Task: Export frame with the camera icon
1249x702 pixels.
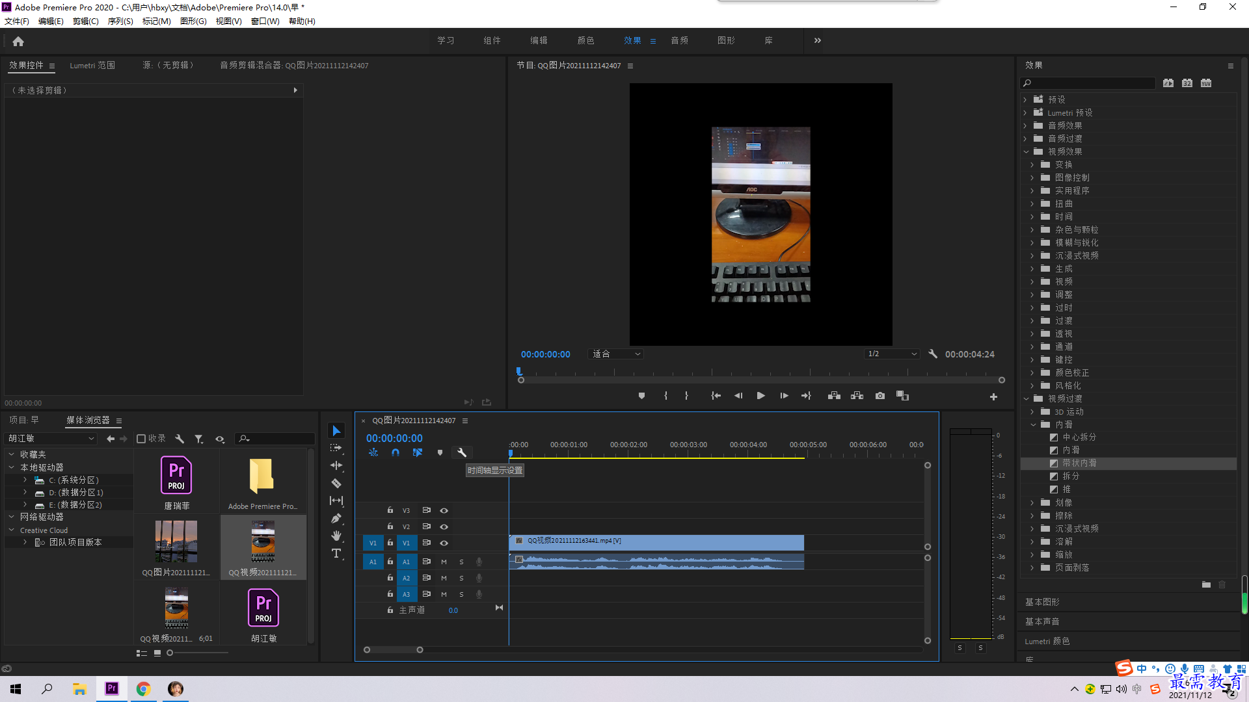Action: click(x=880, y=396)
